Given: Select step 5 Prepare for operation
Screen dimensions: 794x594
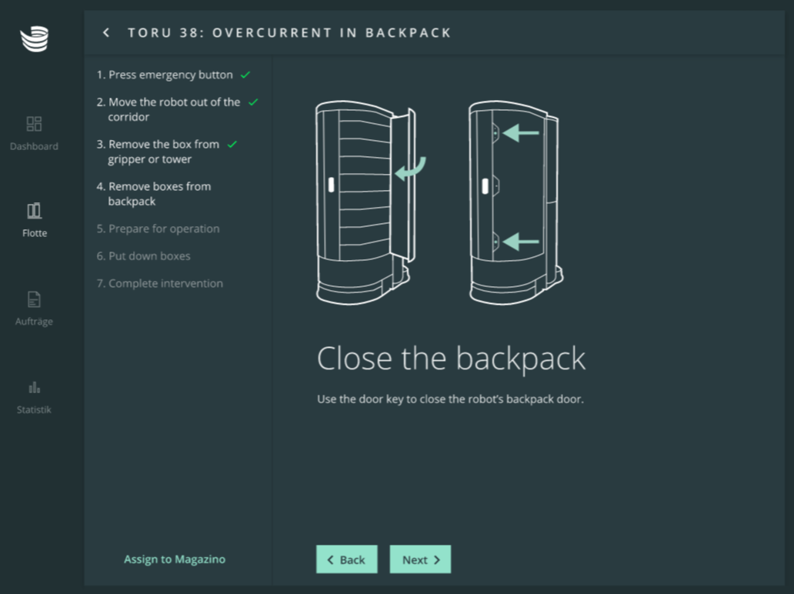Looking at the screenshot, I should [158, 229].
